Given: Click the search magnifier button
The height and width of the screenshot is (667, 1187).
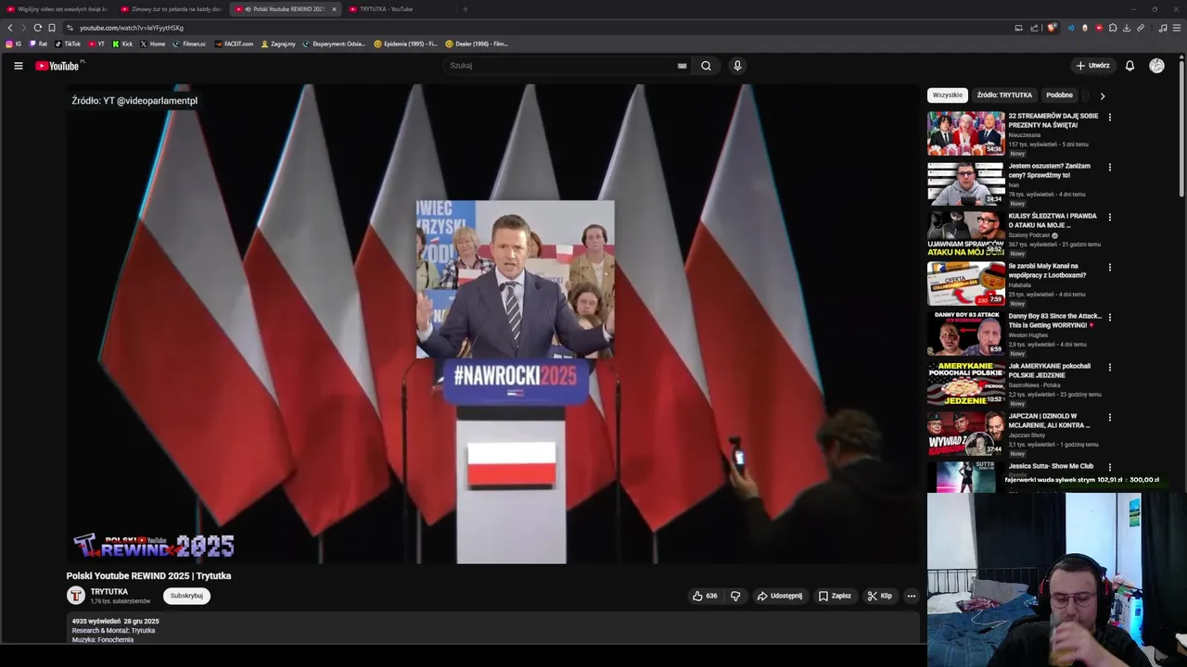Looking at the screenshot, I should point(706,66).
